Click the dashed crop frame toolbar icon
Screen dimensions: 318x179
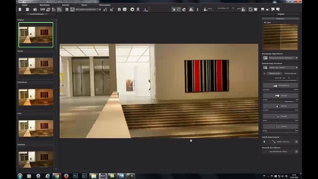250,9
